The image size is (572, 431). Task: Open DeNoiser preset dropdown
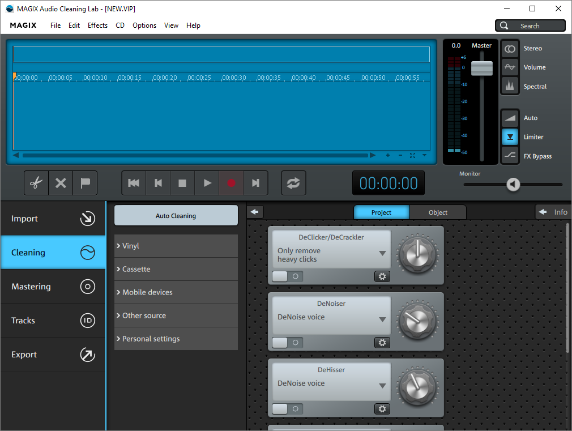point(382,319)
